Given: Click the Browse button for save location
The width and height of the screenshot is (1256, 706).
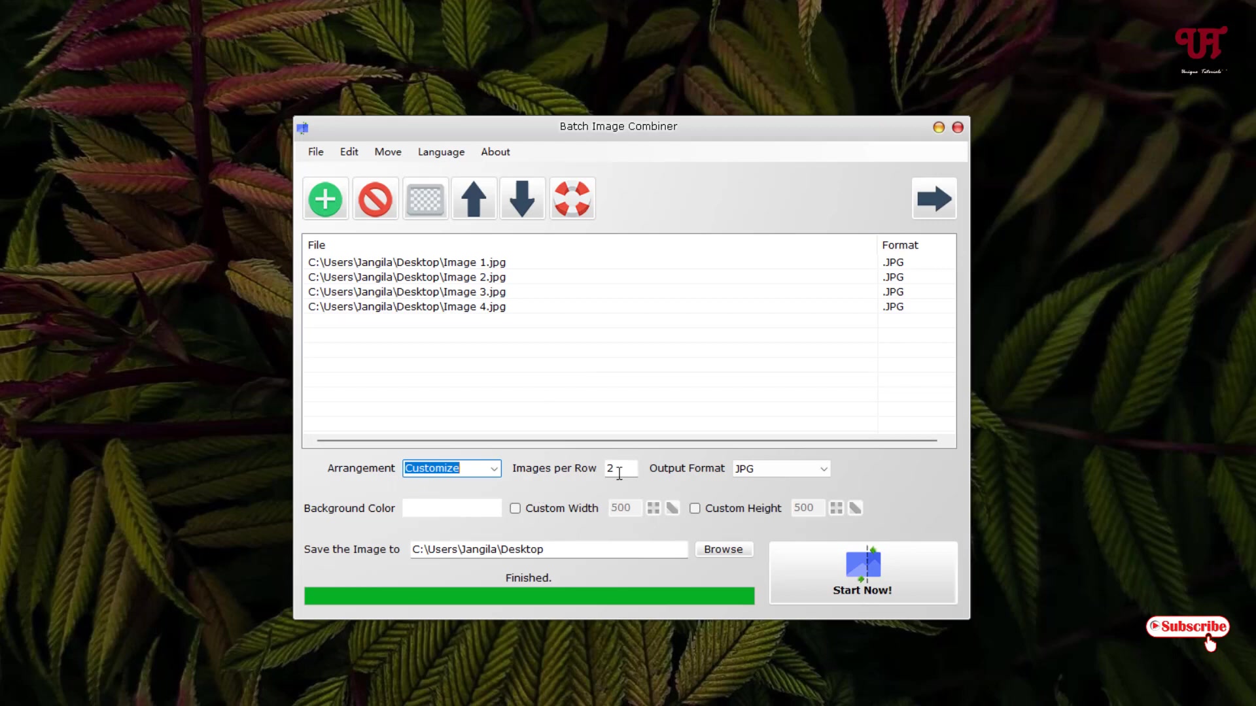Looking at the screenshot, I should coord(724,549).
